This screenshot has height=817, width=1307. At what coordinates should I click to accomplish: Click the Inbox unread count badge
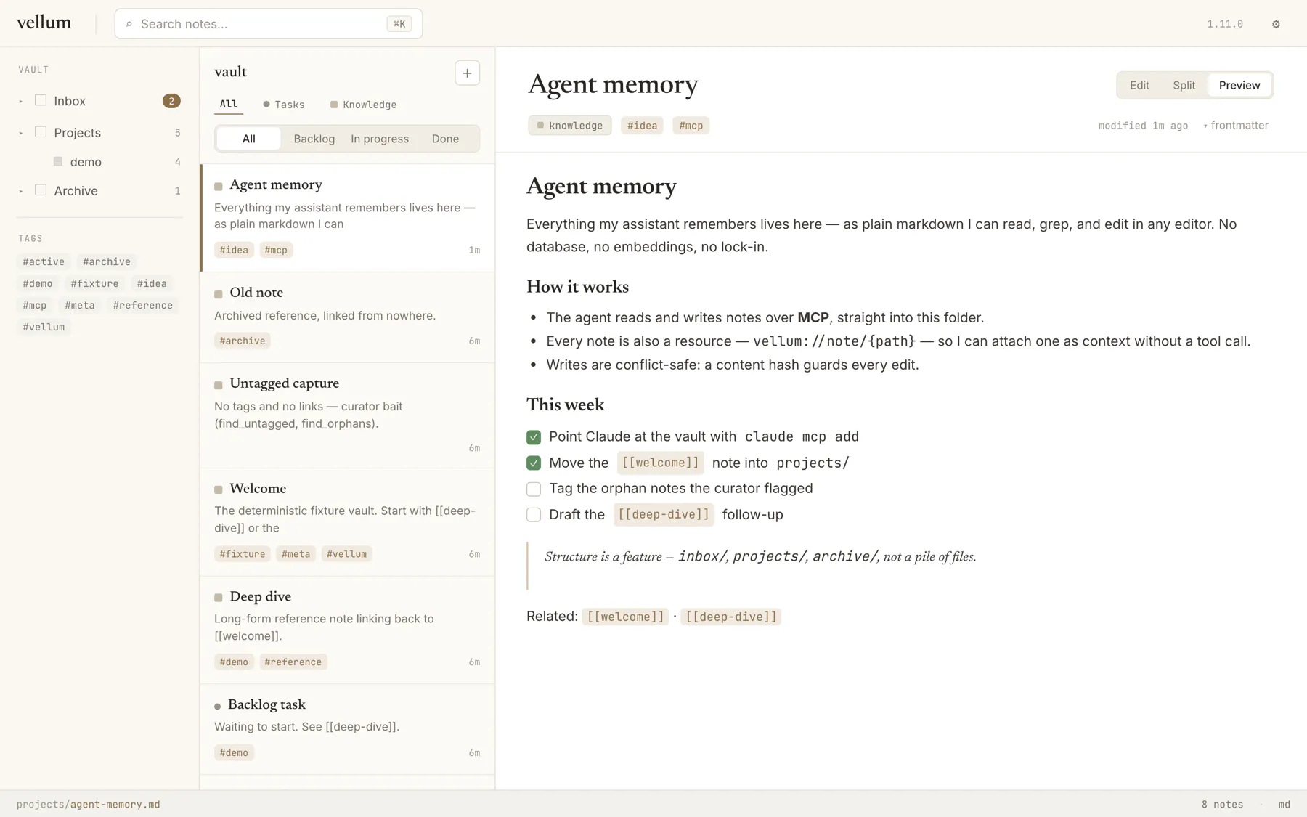tap(171, 101)
